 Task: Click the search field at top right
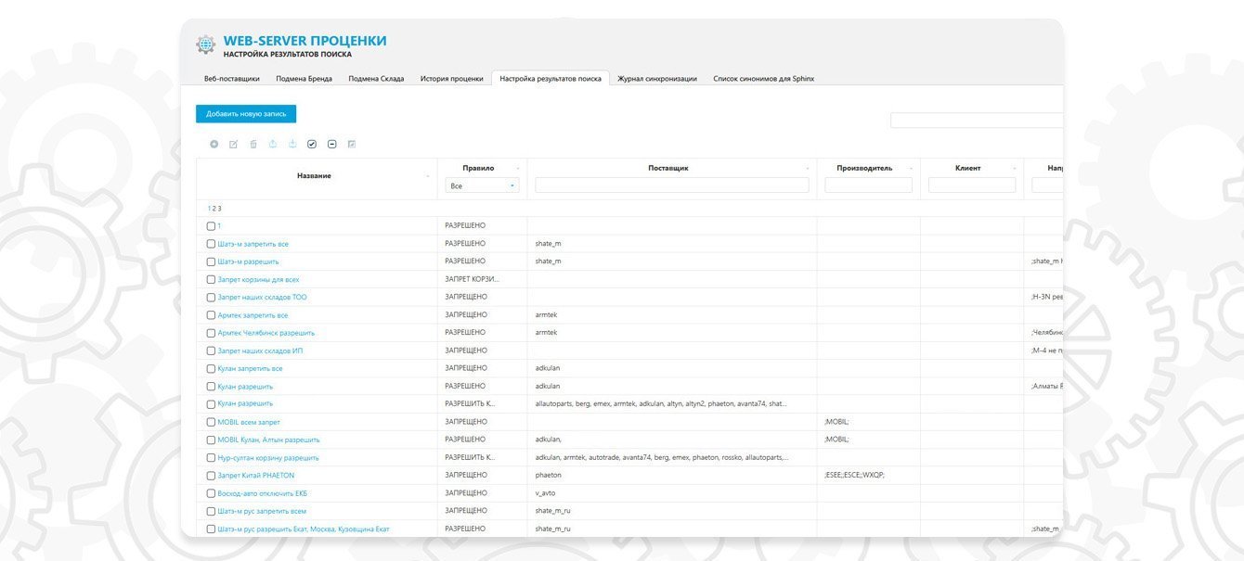(977, 121)
